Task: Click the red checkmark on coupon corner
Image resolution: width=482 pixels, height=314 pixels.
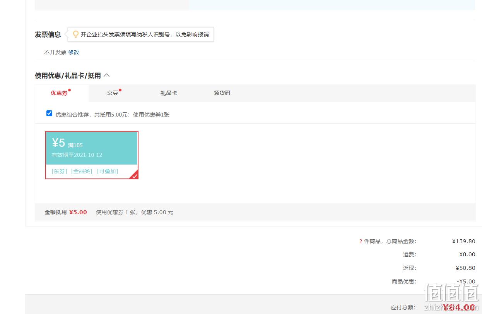Action: [134, 176]
